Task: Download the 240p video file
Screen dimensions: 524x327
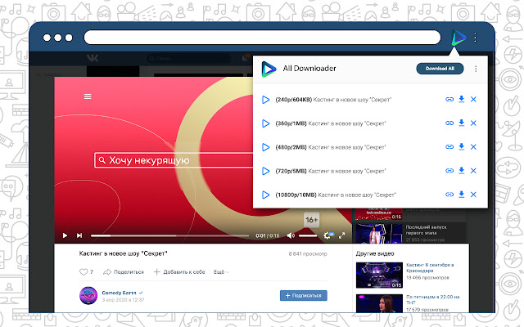Action: click(462, 100)
